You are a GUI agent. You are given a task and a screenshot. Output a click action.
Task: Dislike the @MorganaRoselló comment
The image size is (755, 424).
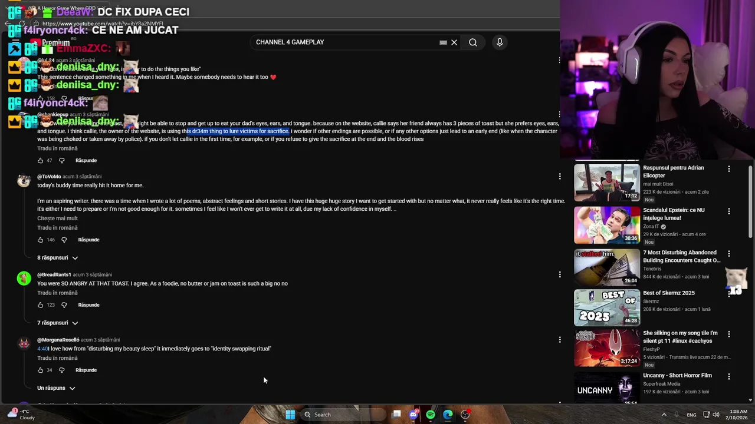[x=61, y=370]
